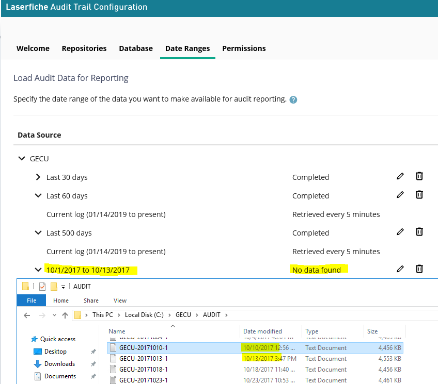The height and width of the screenshot is (384, 438).
Task: Click the Desktop monitor icon in sidebar
Action: [37, 352]
